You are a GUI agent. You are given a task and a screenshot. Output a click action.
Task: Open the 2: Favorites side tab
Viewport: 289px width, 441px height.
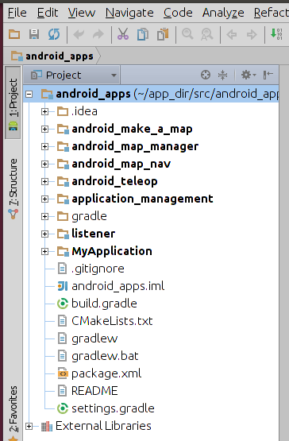pyautogui.click(x=13, y=412)
